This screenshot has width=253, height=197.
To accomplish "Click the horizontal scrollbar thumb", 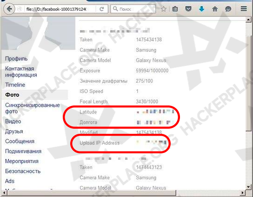I will pos(92,193).
